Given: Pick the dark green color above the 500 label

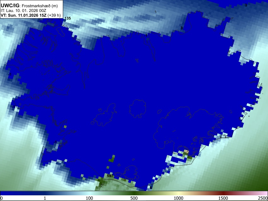Looking at the screenshot, I should point(134,193).
